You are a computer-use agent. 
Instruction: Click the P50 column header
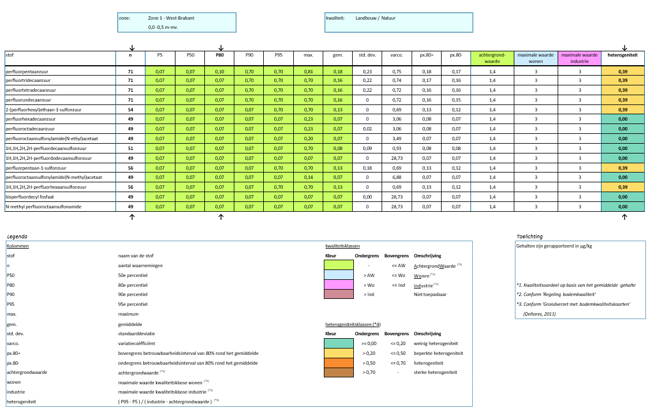(x=190, y=58)
